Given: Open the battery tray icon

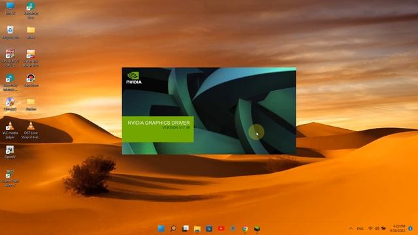Looking at the screenshot, I should click(383, 228).
